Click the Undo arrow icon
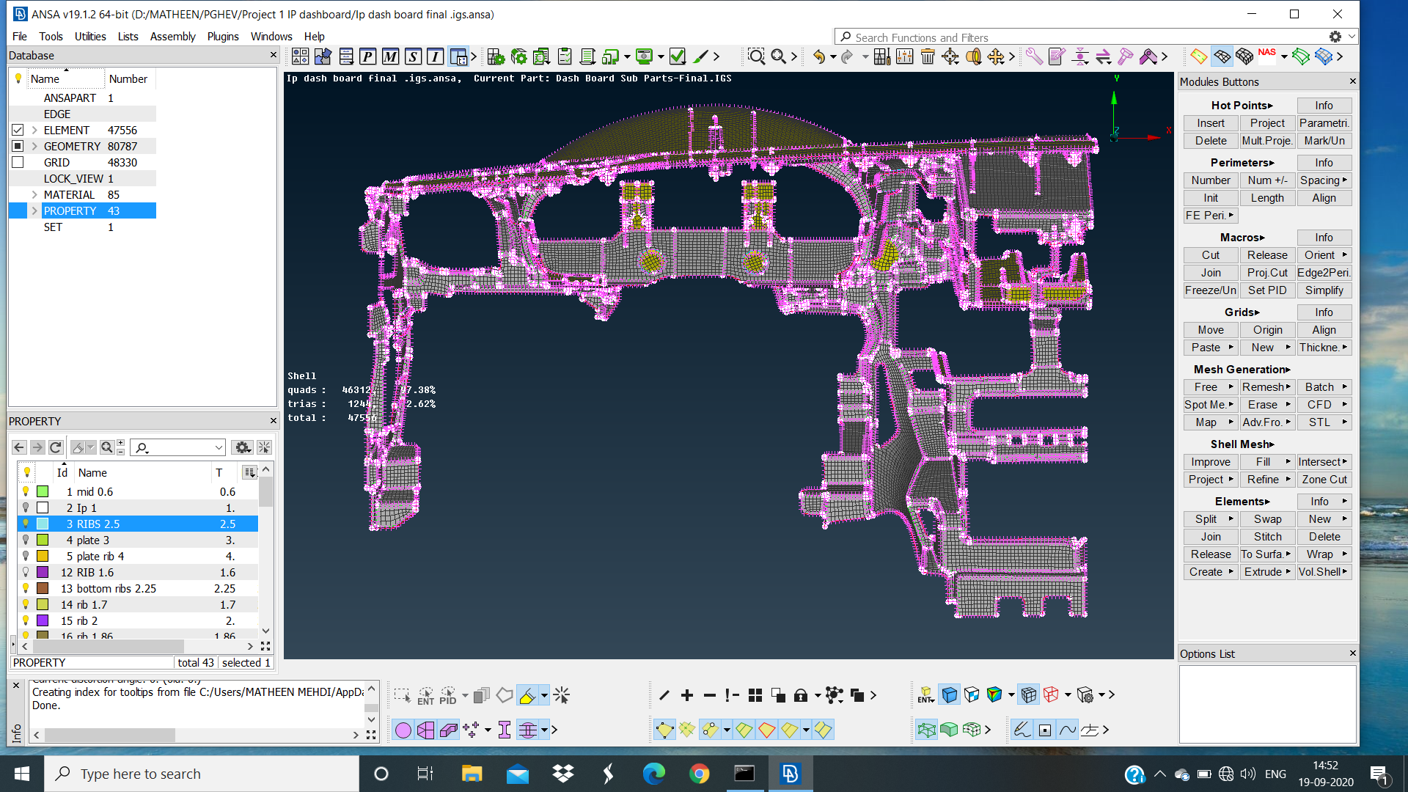Viewport: 1408px width, 792px height. (x=819, y=56)
